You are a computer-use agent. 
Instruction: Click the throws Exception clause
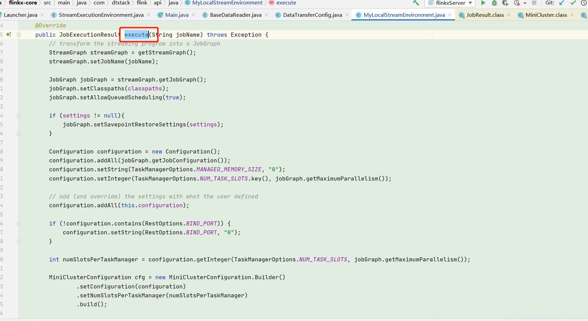[234, 35]
